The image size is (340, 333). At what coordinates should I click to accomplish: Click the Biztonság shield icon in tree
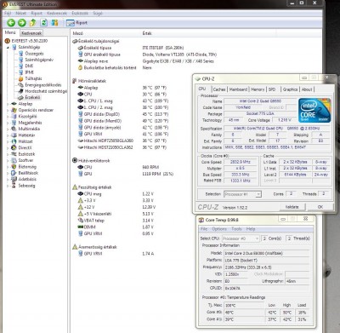click(14, 167)
